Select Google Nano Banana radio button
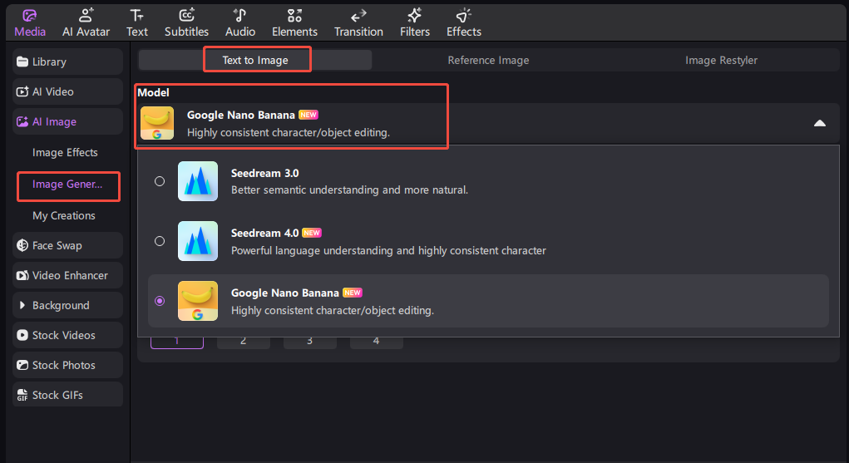This screenshot has width=849, height=463. tap(160, 301)
